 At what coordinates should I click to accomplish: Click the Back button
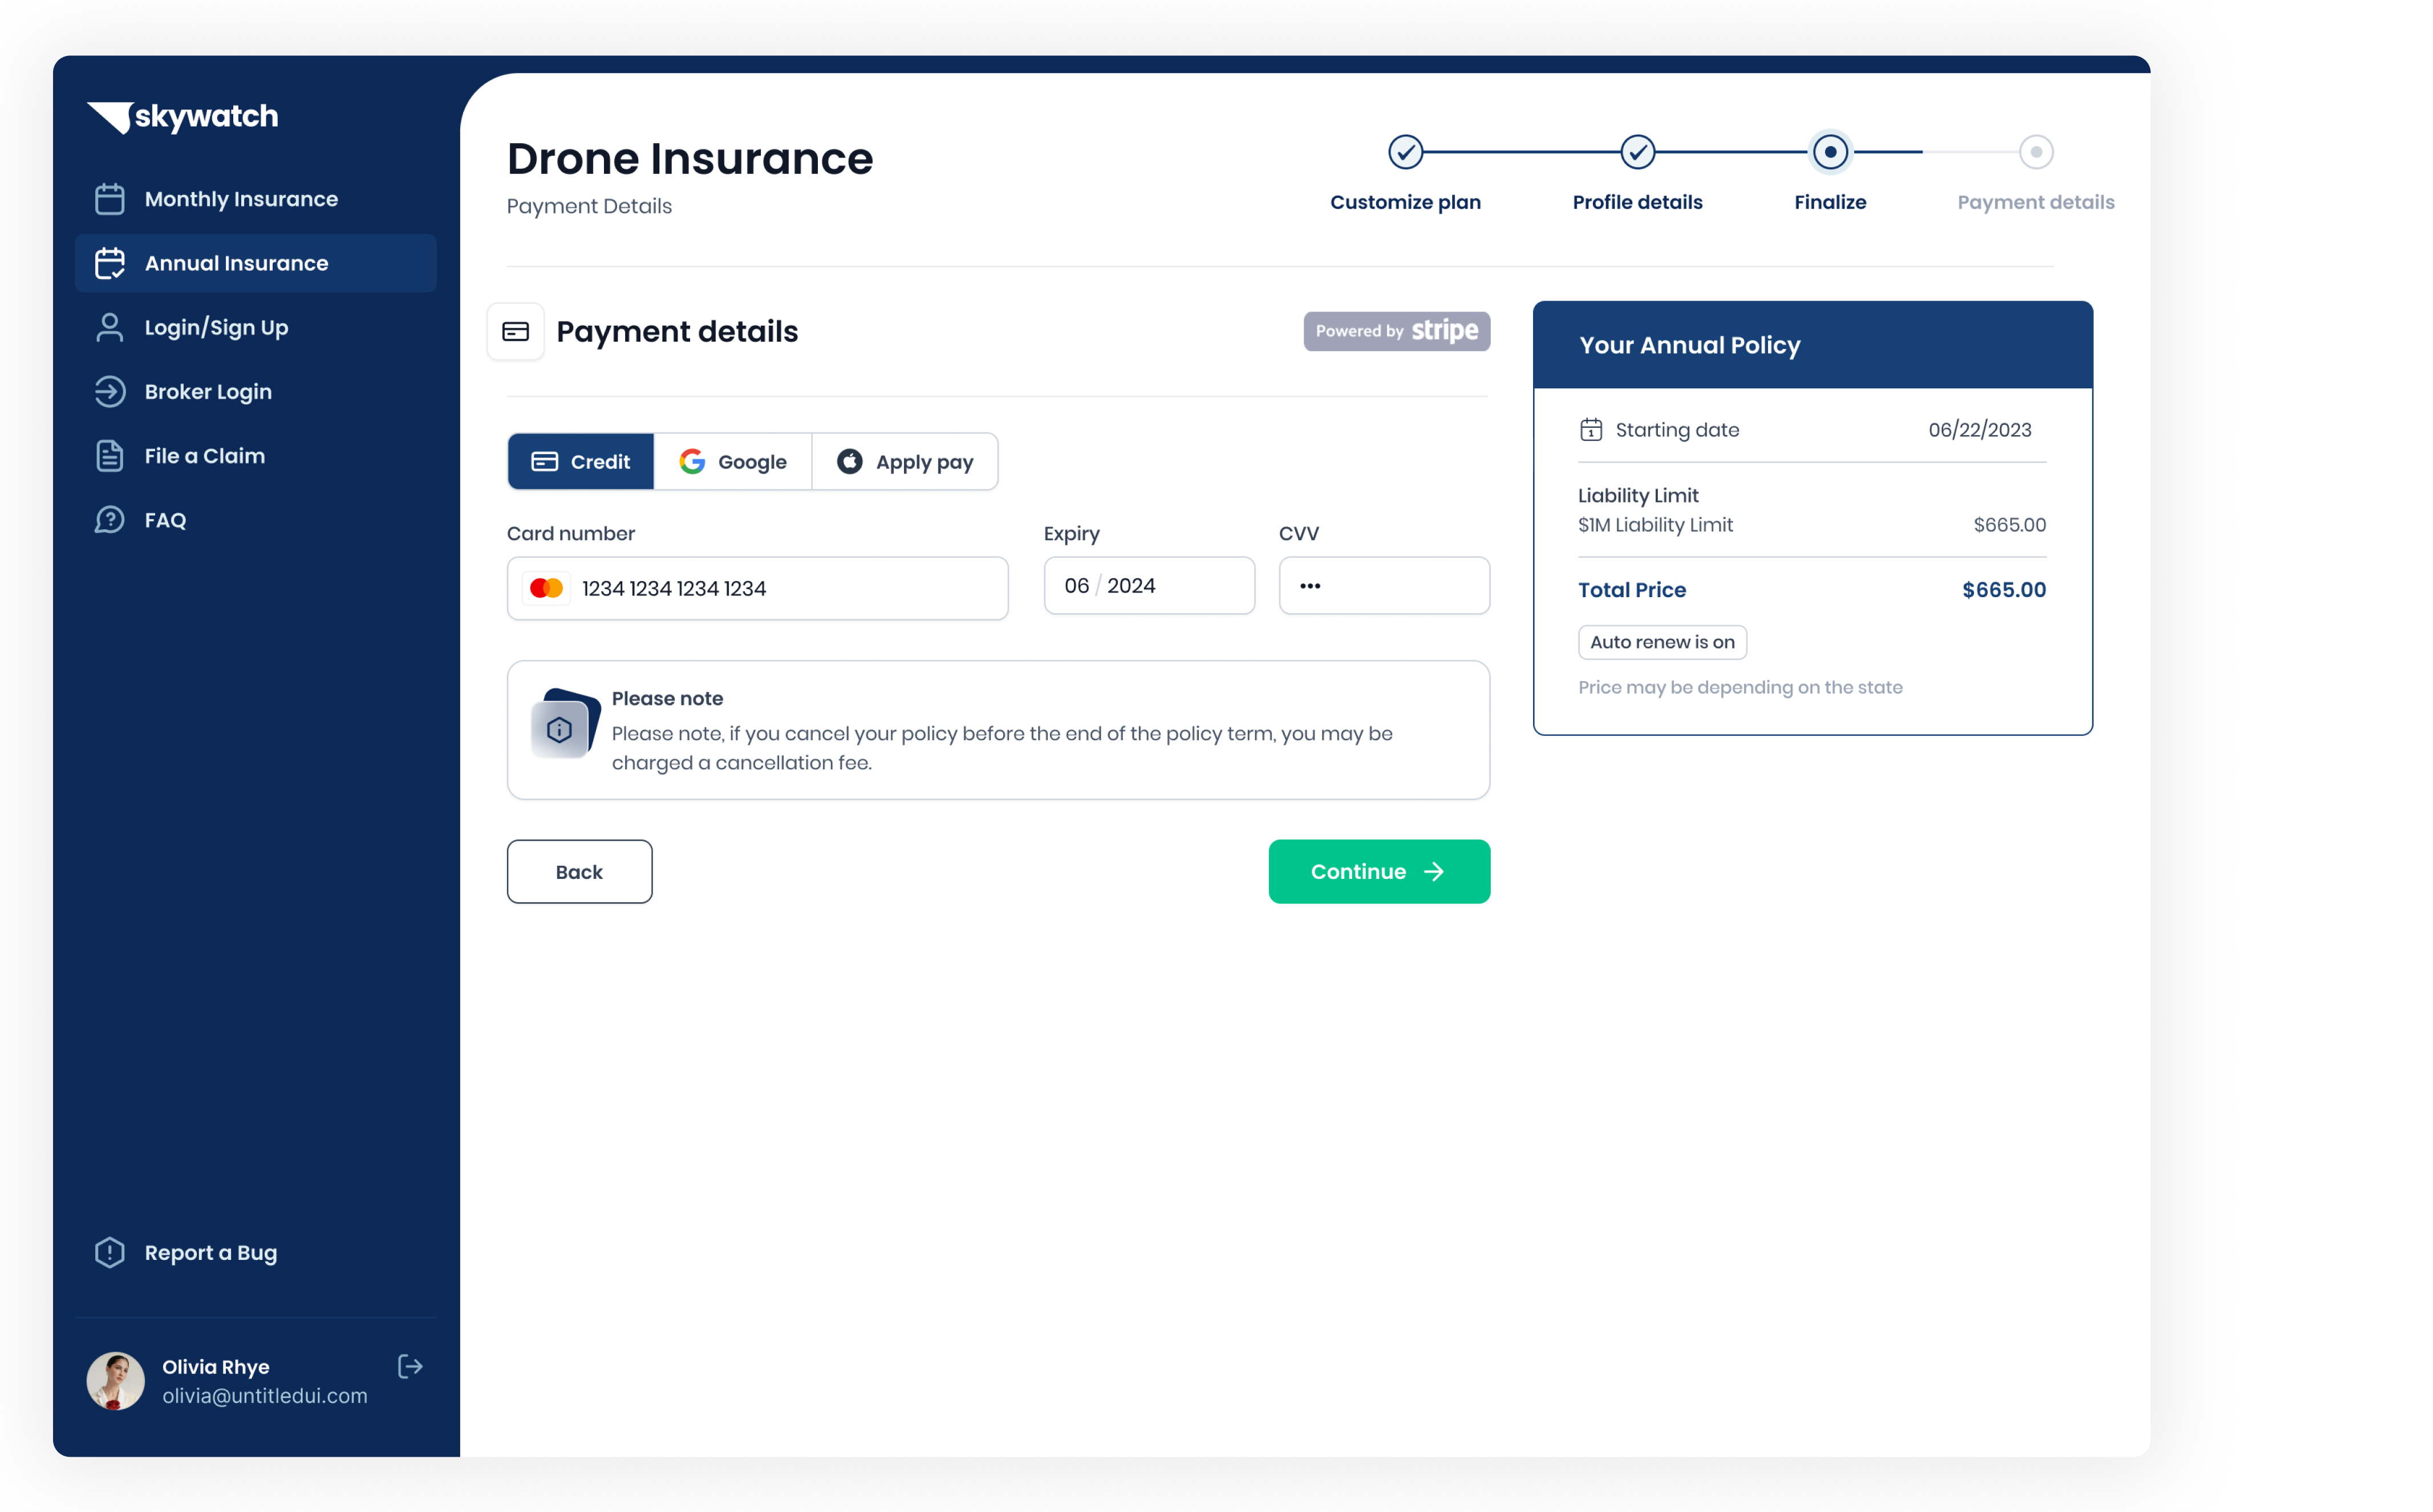tap(579, 871)
